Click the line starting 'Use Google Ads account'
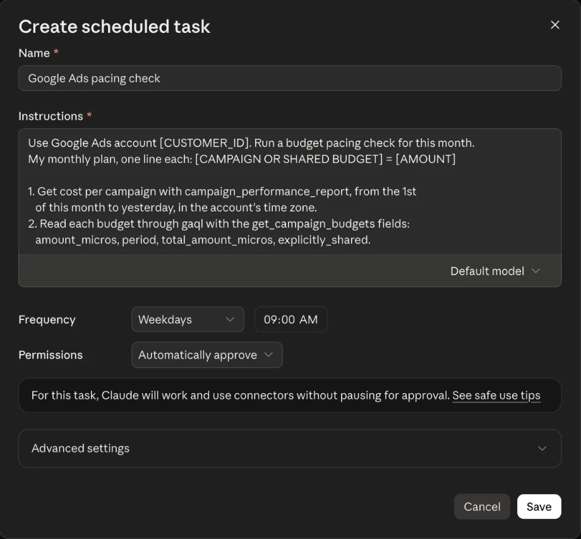Viewport: 581px width, 539px height. click(x=251, y=143)
